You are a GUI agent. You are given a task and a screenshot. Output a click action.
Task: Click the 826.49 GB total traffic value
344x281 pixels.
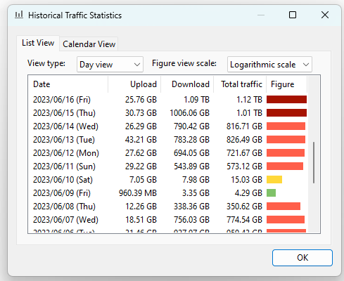click(244, 140)
